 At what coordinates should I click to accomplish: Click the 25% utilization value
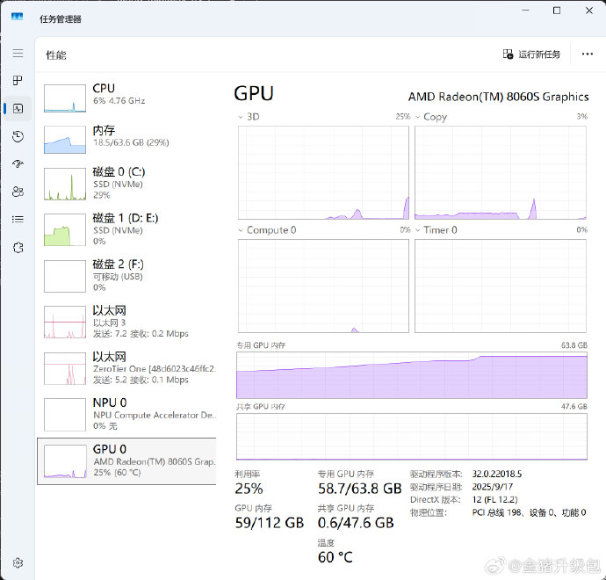pyautogui.click(x=249, y=489)
